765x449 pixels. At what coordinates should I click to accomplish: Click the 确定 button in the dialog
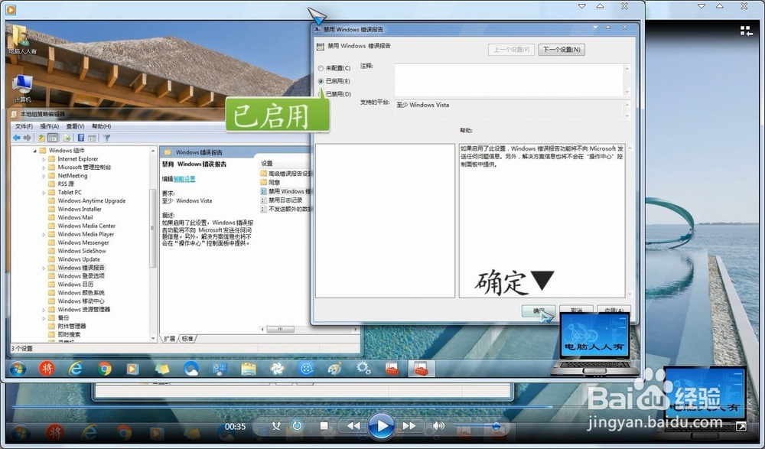tap(538, 311)
